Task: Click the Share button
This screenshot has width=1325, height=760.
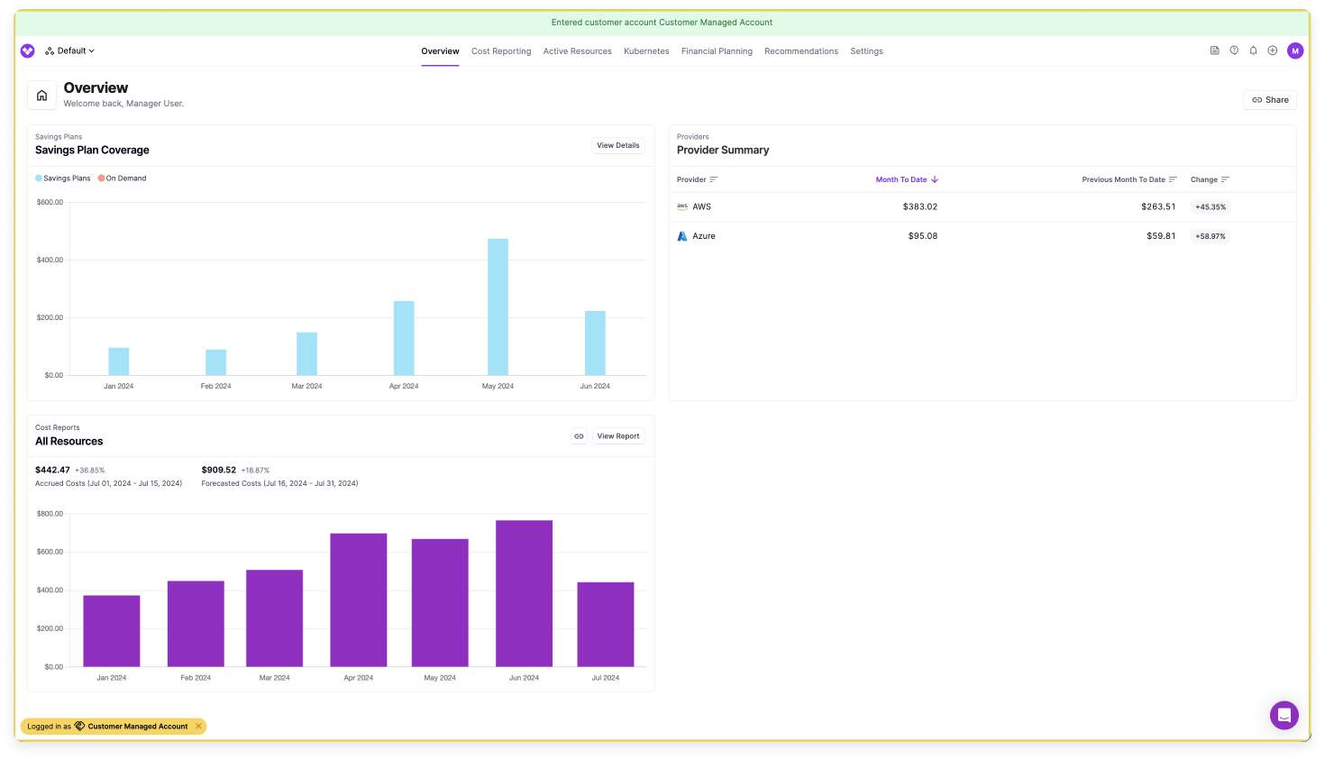Action: tap(1270, 100)
